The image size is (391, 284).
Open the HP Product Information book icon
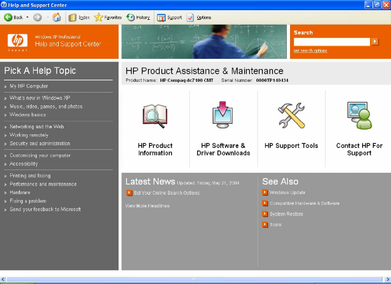(155, 116)
